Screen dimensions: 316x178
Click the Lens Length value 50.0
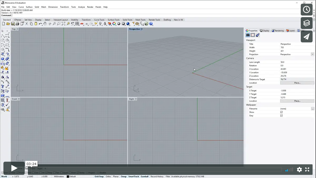pyautogui.click(x=283, y=62)
